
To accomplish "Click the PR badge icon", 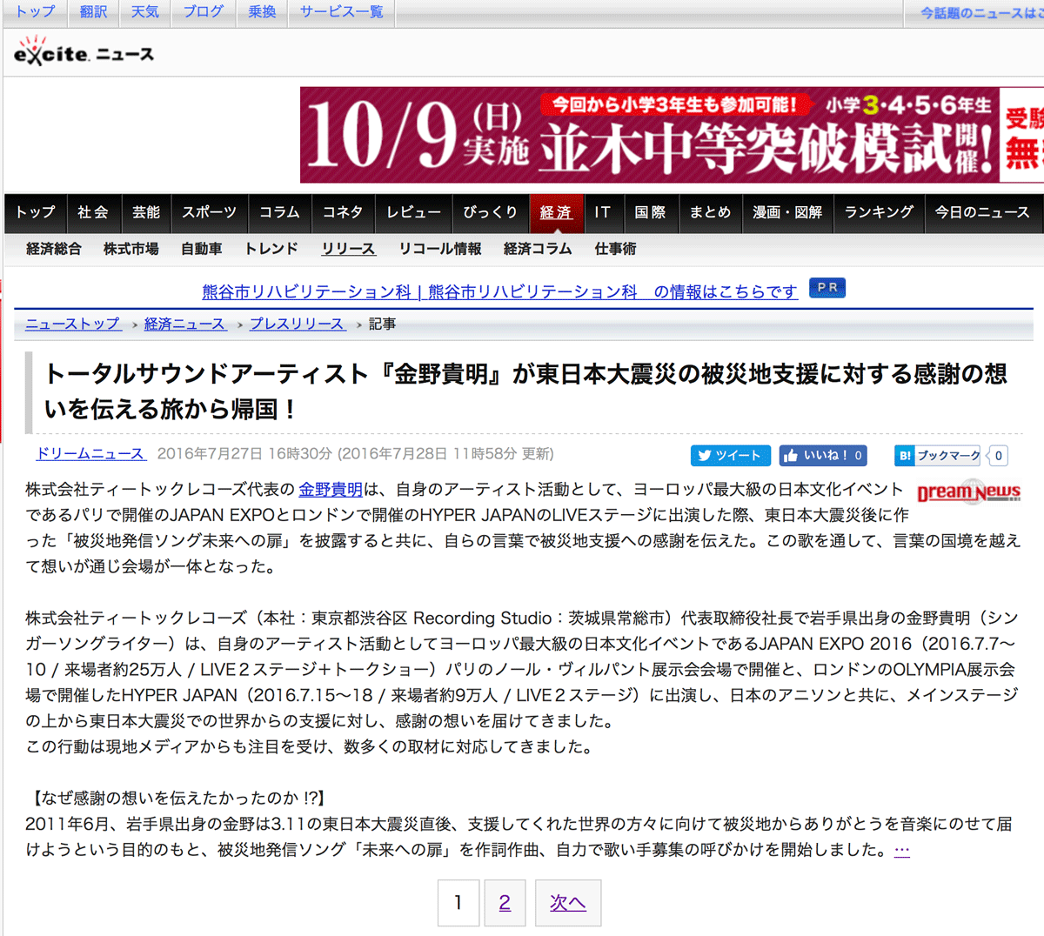I will click(826, 288).
